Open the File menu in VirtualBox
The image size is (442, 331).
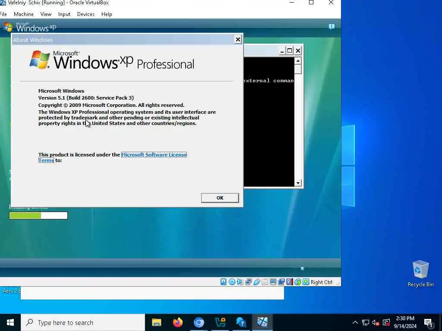click(x=3, y=14)
